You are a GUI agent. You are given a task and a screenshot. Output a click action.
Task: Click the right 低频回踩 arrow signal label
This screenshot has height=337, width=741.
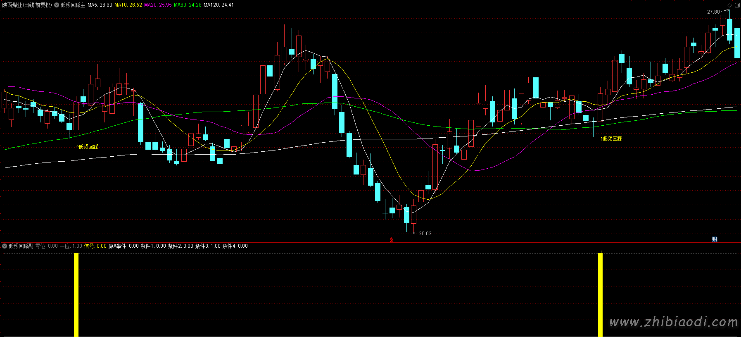point(611,139)
